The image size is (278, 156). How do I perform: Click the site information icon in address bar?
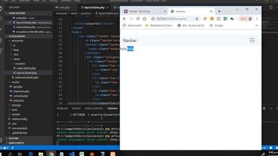click(x=153, y=19)
